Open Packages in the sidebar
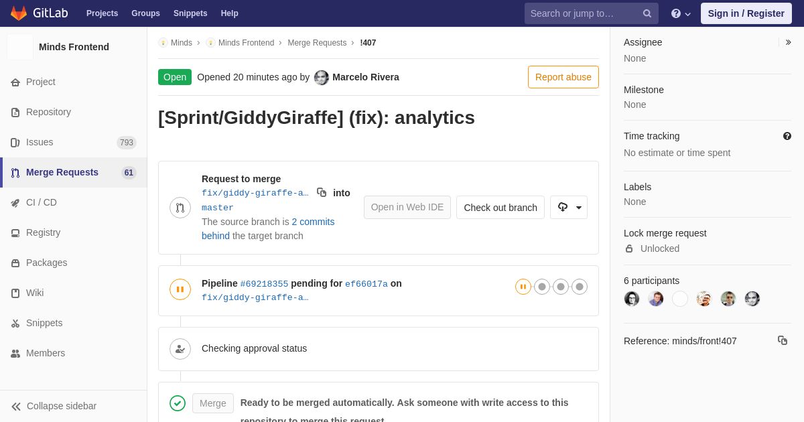This screenshot has height=422, width=804. point(74,263)
